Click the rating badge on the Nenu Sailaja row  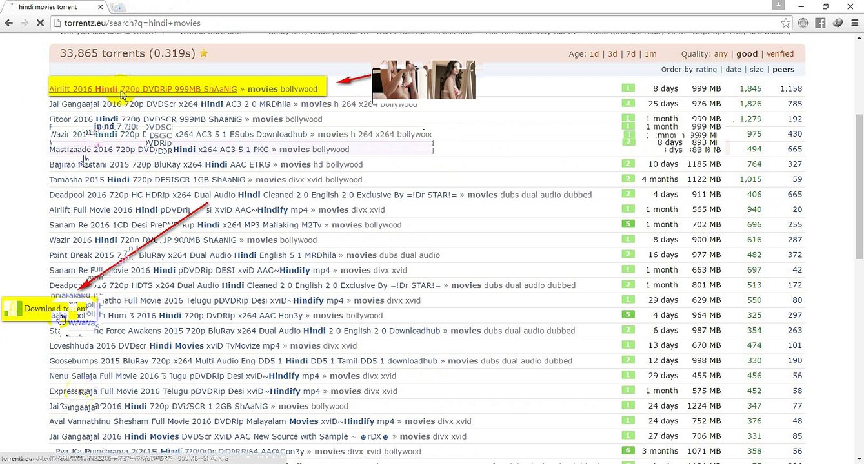tap(628, 376)
